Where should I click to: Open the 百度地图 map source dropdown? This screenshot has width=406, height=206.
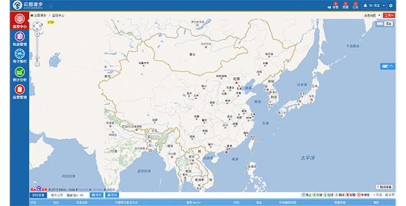[x=372, y=16]
